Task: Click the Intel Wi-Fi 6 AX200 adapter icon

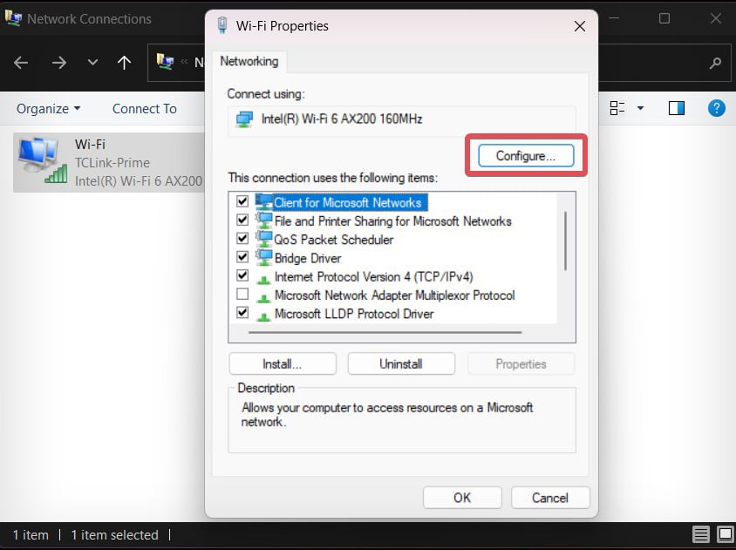Action: coord(244,119)
